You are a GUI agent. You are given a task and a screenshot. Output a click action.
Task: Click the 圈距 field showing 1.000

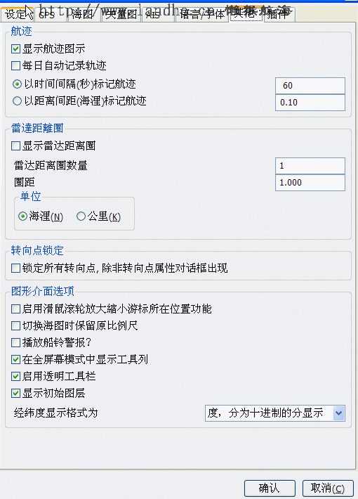[310, 183]
